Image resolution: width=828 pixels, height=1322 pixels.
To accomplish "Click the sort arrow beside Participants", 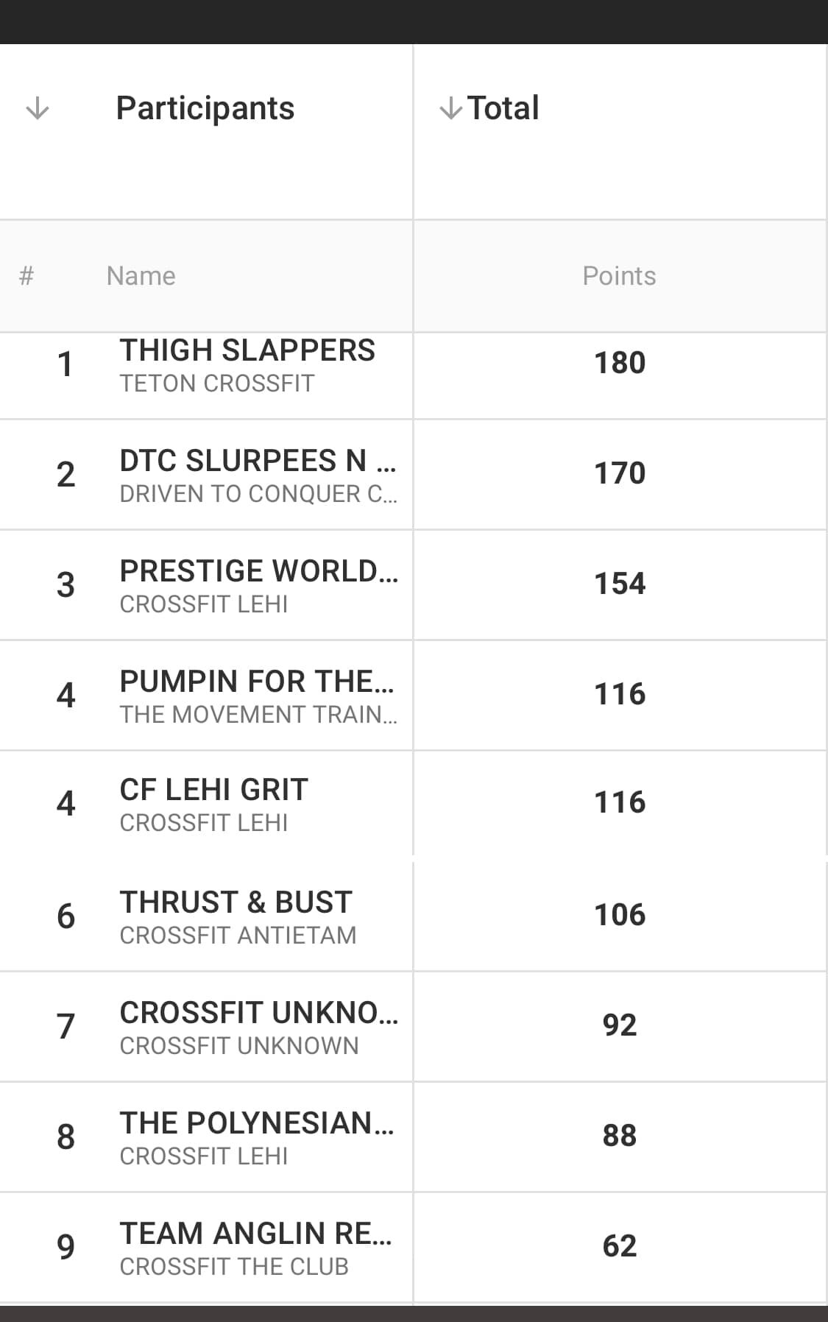I will point(37,109).
